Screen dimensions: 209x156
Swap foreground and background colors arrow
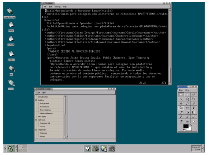pos(191,125)
